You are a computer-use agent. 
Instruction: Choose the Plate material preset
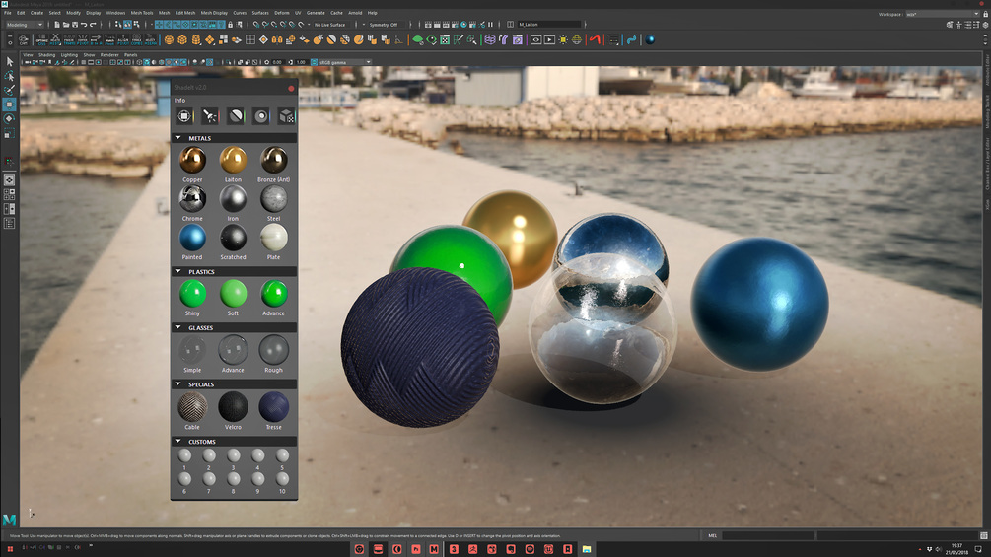click(274, 239)
